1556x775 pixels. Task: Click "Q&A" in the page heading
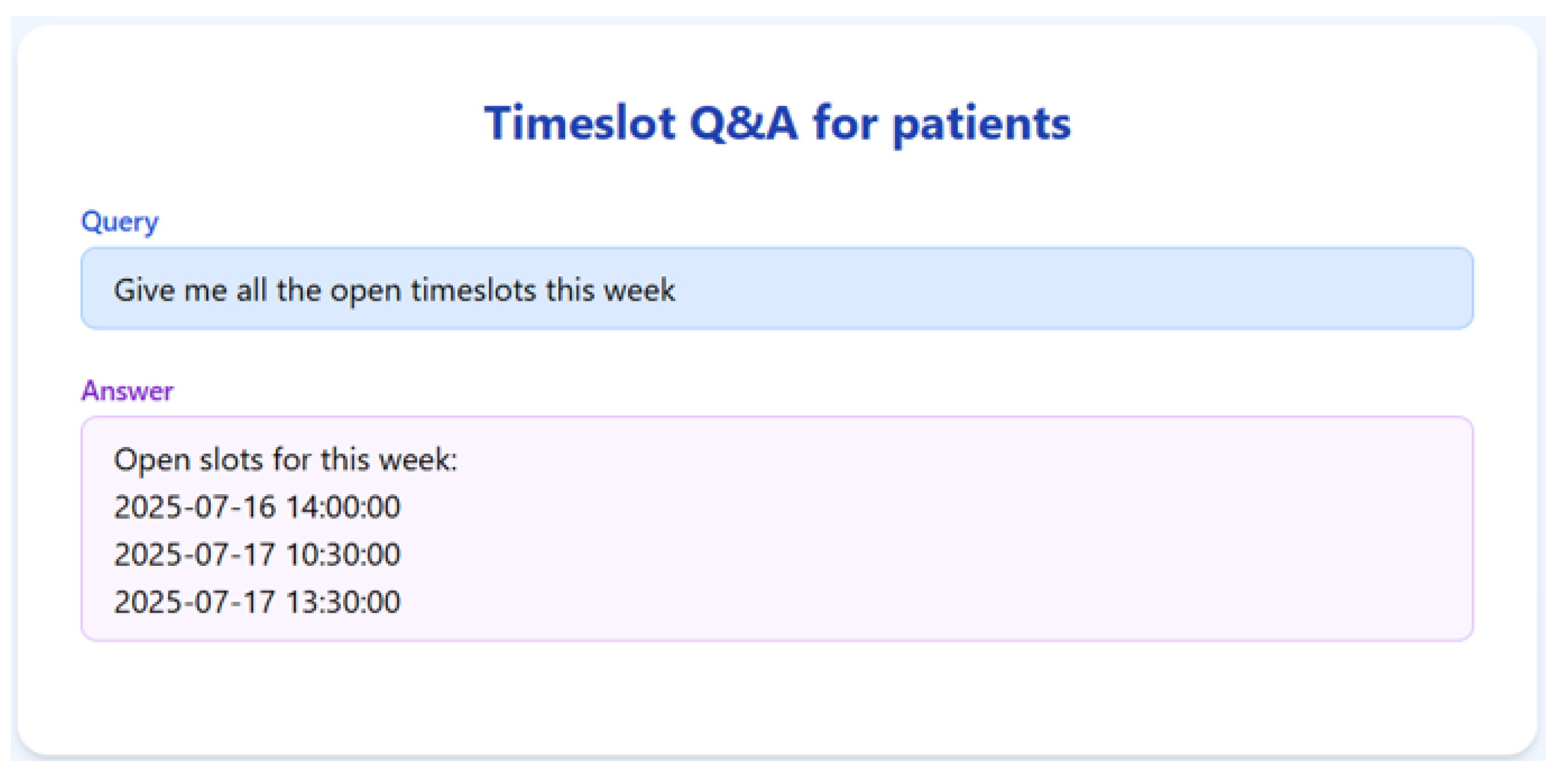tap(743, 123)
